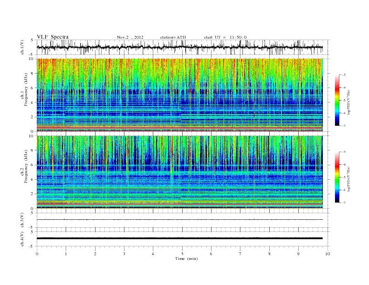The image size is (369, 285).
Task: Click the 5 tick label on ch.1(V) axis
Action: [32, 40]
